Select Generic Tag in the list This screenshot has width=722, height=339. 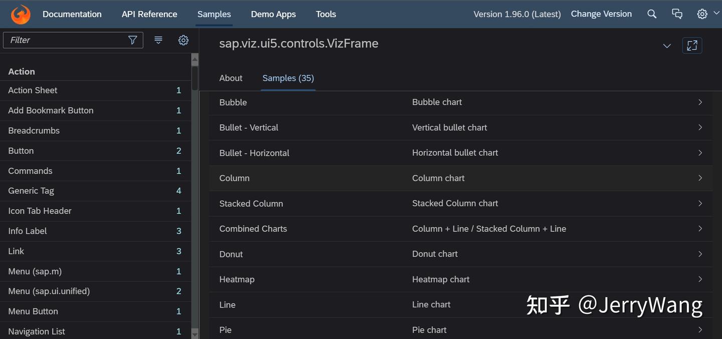tap(31, 191)
